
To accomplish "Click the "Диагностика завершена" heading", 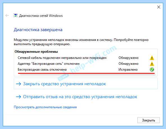I will click(x=38, y=30).
